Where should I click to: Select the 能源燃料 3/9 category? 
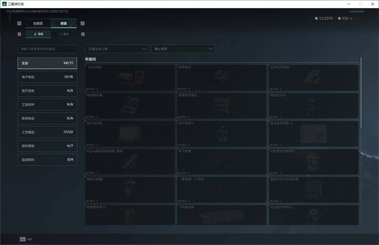pos(47,160)
